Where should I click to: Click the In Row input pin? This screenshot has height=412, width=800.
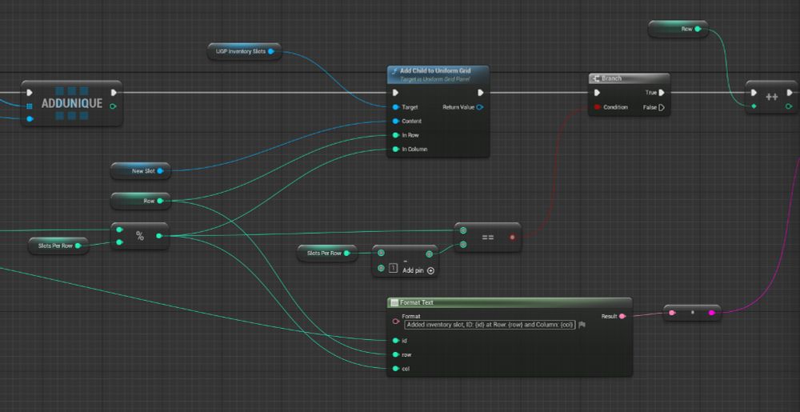[396, 135]
